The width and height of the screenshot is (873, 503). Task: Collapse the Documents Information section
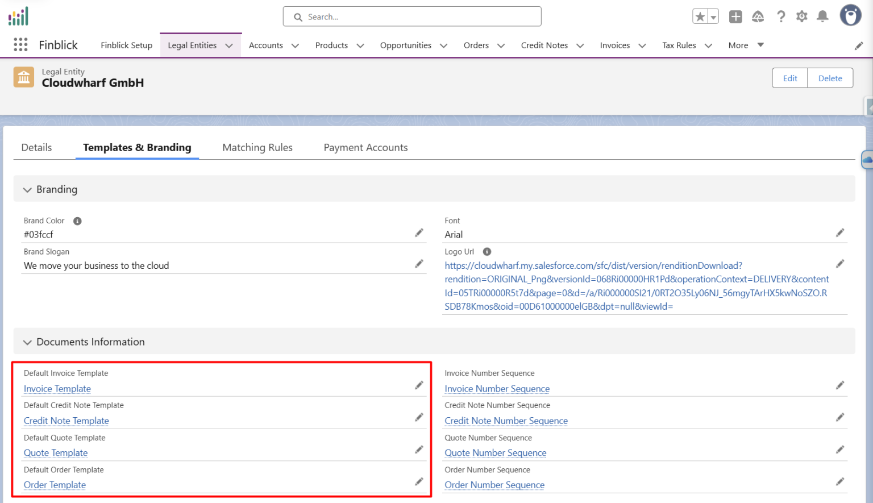coord(27,342)
